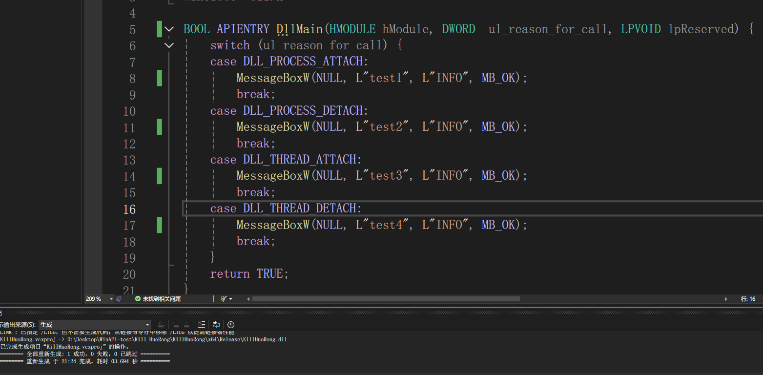Click the horizontal scrollbar thumb below the editor
763x375 pixels.
coord(386,298)
